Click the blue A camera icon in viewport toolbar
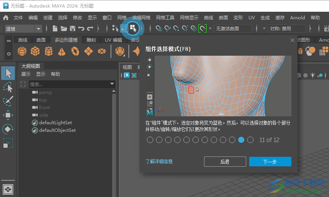Screen dimensions: 329x197 point(127,75)
